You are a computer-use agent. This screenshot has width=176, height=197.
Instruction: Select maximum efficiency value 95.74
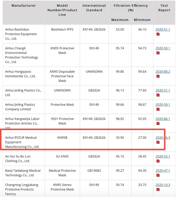coord(120,48)
